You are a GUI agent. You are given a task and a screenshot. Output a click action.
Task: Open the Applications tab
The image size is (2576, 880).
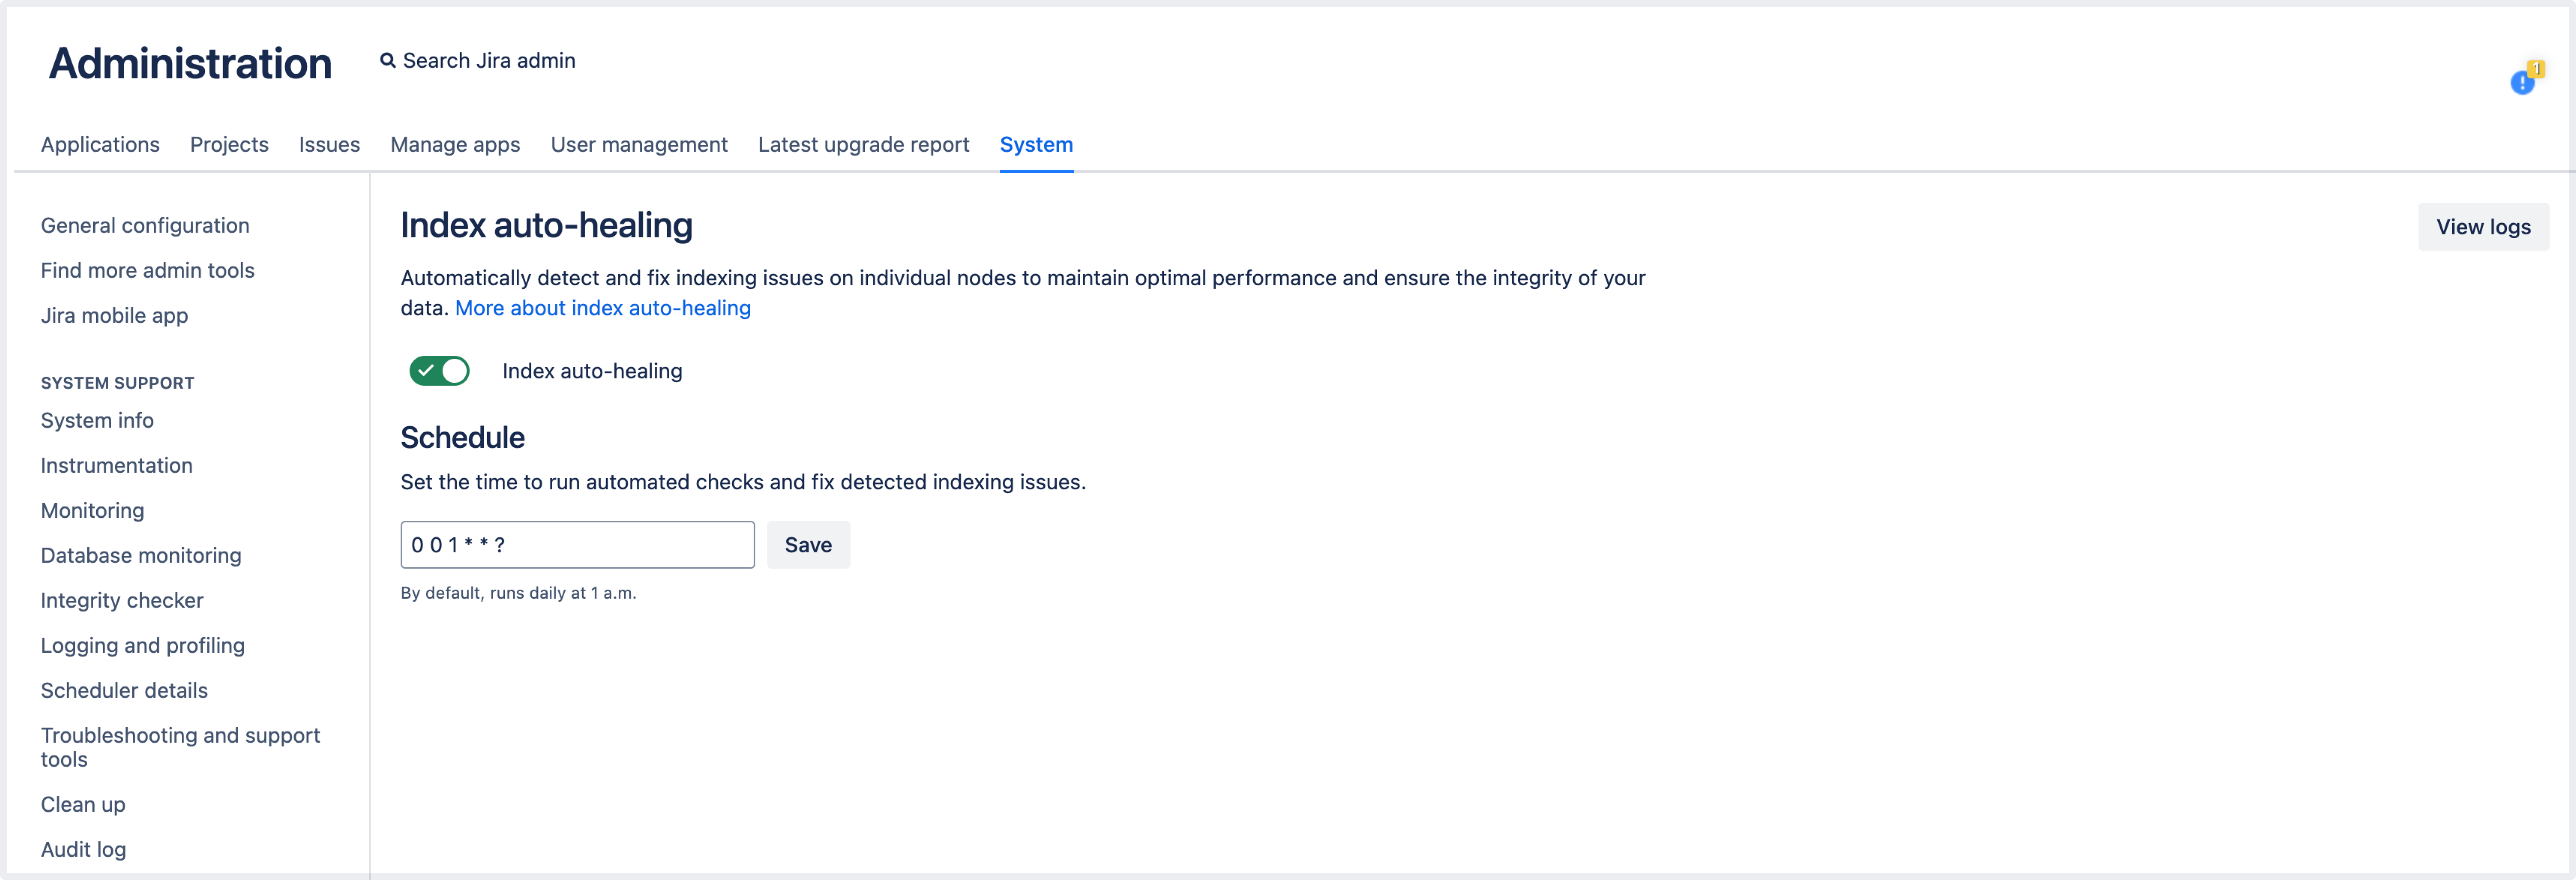point(100,144)
